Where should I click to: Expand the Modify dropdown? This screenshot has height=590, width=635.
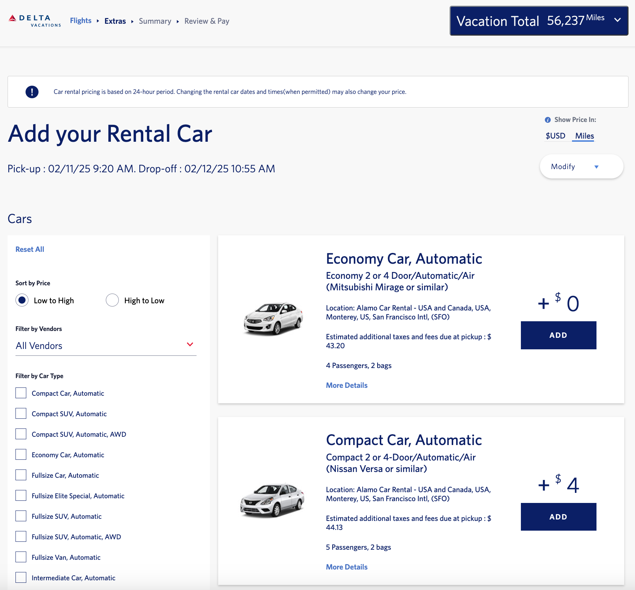pyautogui.click(x=581, y=166)
